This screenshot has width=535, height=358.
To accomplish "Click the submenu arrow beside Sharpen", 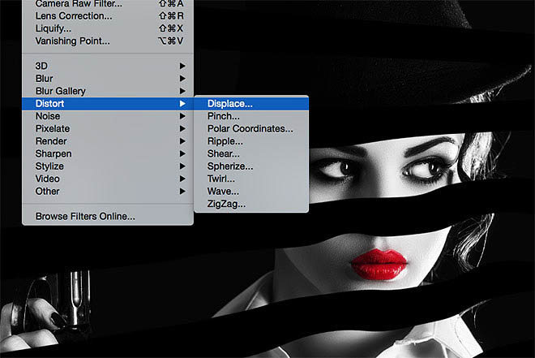I will (x=182, y=153).
